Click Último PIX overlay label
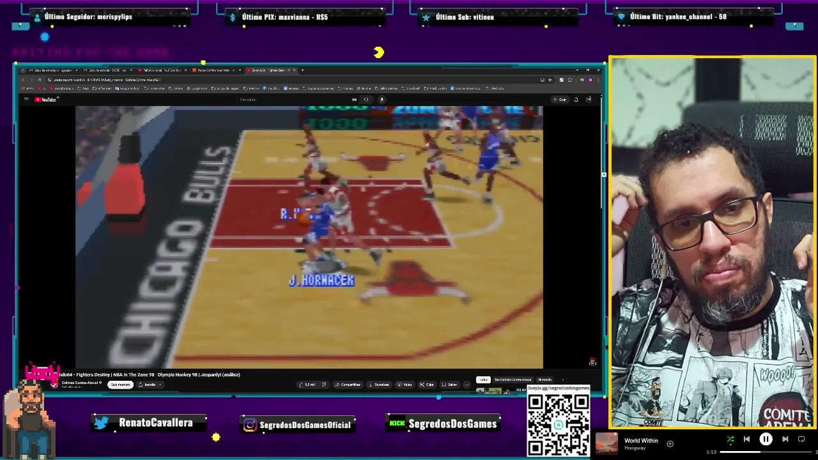 (285, 17)
